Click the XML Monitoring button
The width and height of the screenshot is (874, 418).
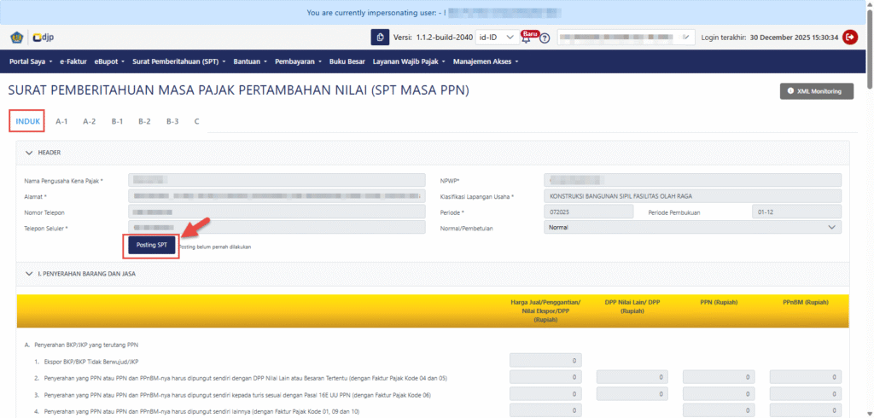(x=816, y=91)
